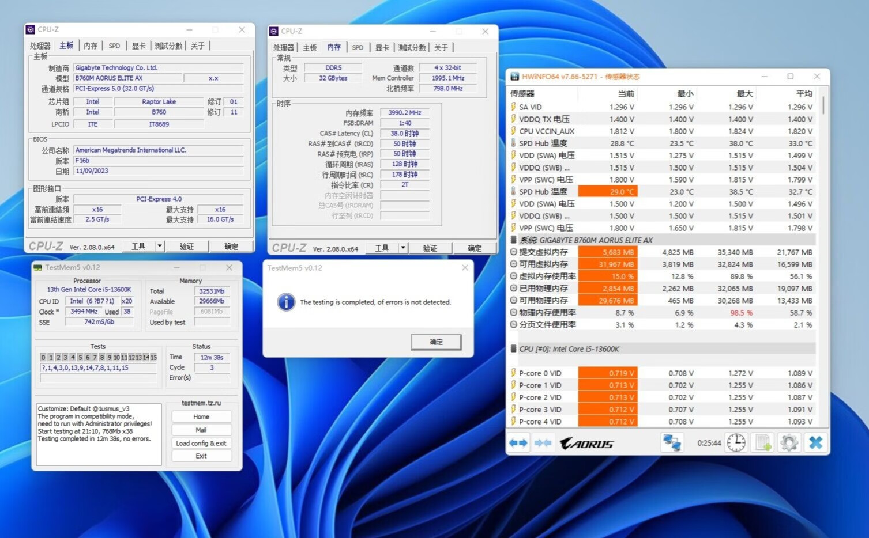Viewport: 869px width, 538px height.
Task: Click 工具 button in memory CPU-Z
Action: pyautogui.click(x=382, y=248)
